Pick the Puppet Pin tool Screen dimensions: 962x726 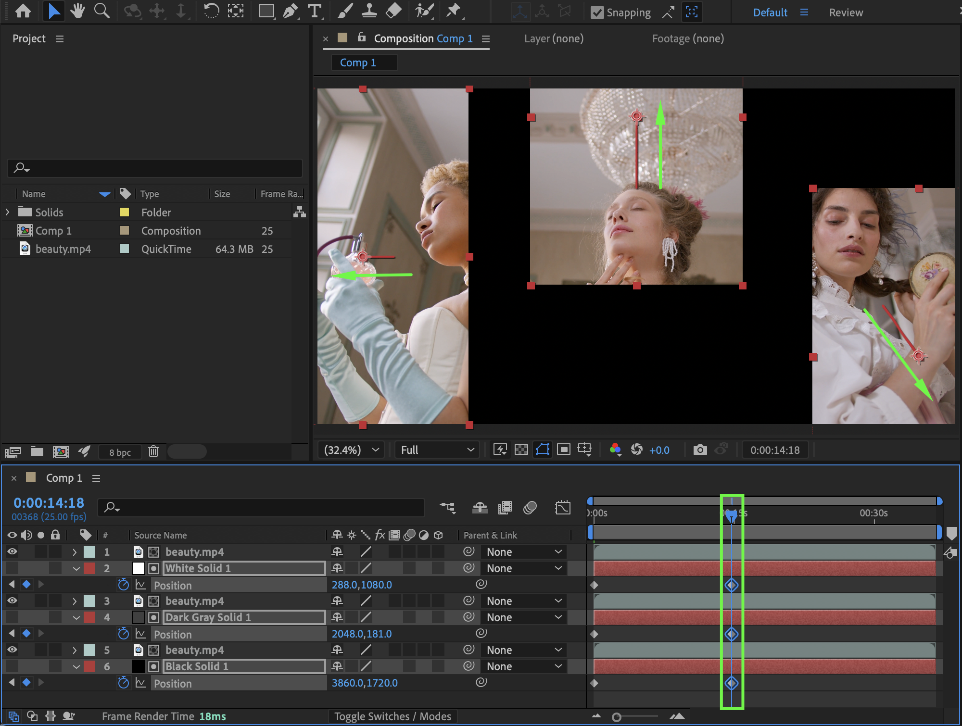[x=453, y=11]
